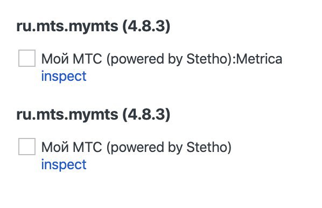322x208 pixels.
Task: Click square placeholder icon above the bottom inspect link
Action: [x=27, y=147]
